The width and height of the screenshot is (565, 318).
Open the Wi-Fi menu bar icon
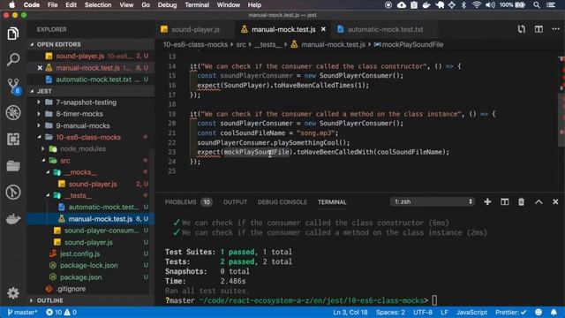(x=477, y=5)
